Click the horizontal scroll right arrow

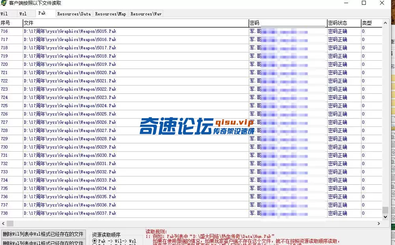pos(378,223)
